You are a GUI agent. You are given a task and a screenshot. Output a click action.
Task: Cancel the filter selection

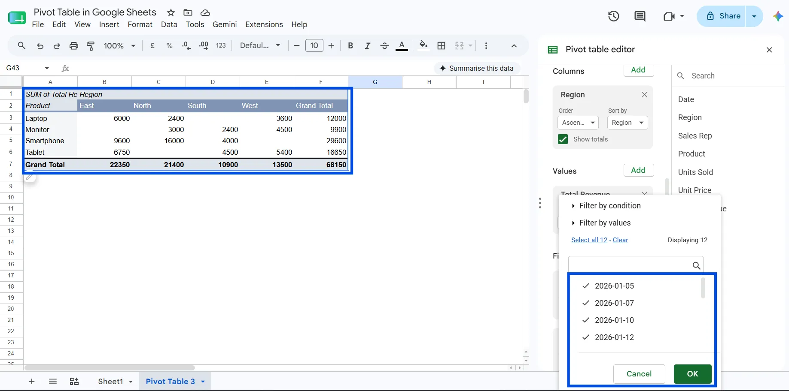pos(639,374)
